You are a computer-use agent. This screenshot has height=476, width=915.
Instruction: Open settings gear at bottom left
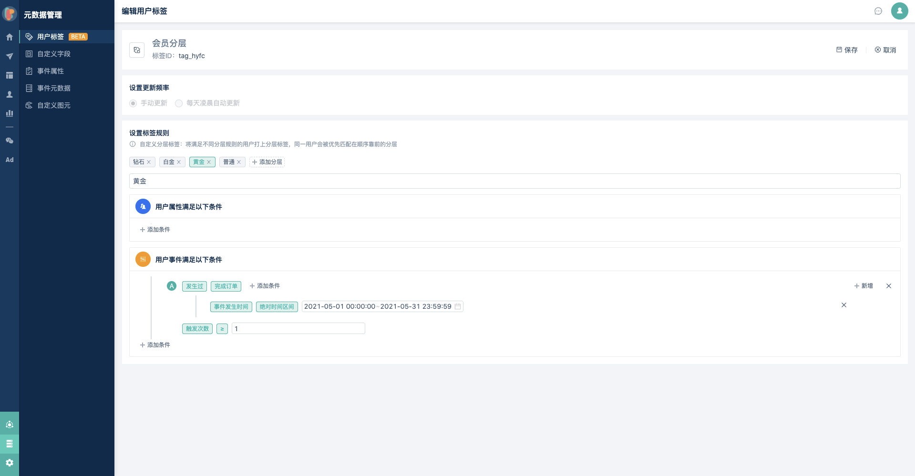[x=9, y=463]
